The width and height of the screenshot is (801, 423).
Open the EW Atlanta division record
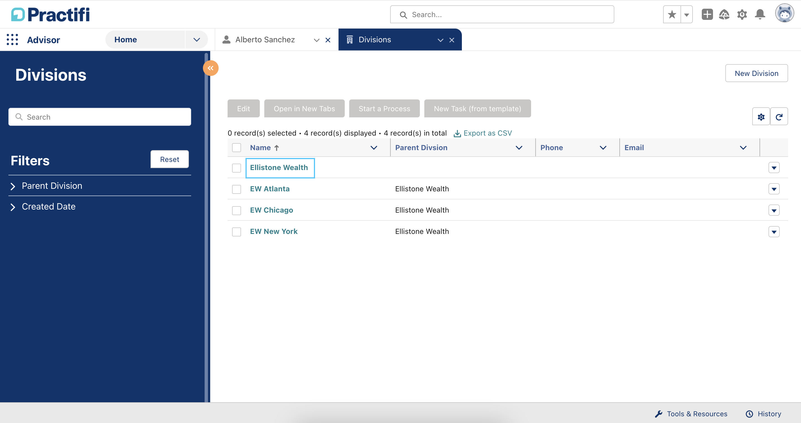pyautogui.click(x=270, y=189)
